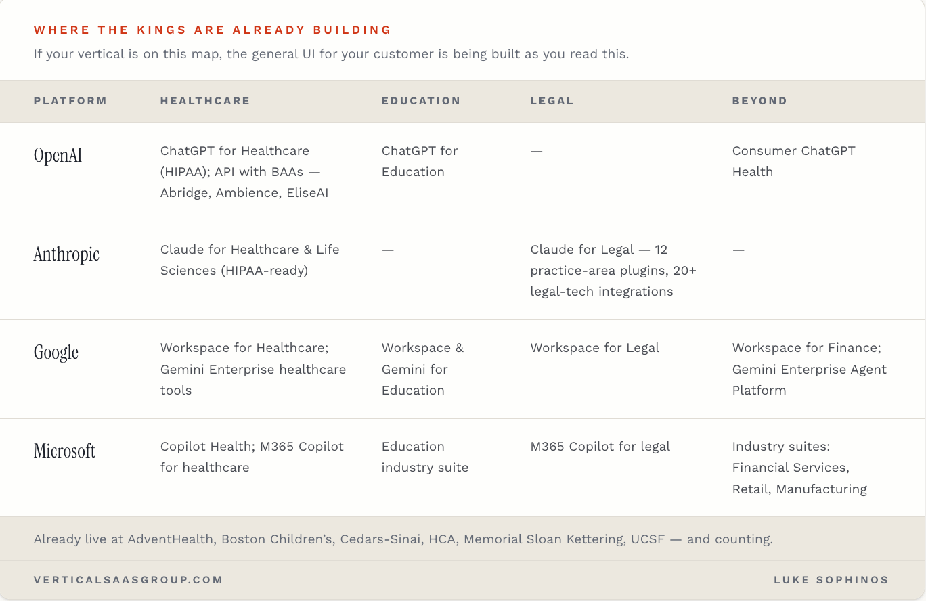Screen dimensions: 926x601
Task: Click the Claude for Legal cell
Action: coord(613,271)
